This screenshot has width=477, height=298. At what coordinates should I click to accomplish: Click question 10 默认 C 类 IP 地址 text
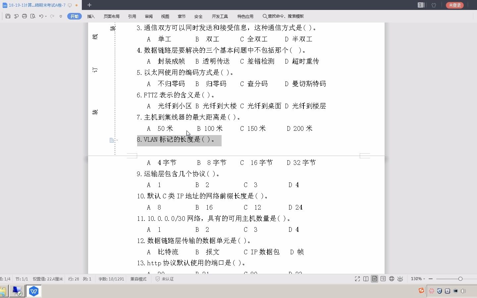click(202, 196)
